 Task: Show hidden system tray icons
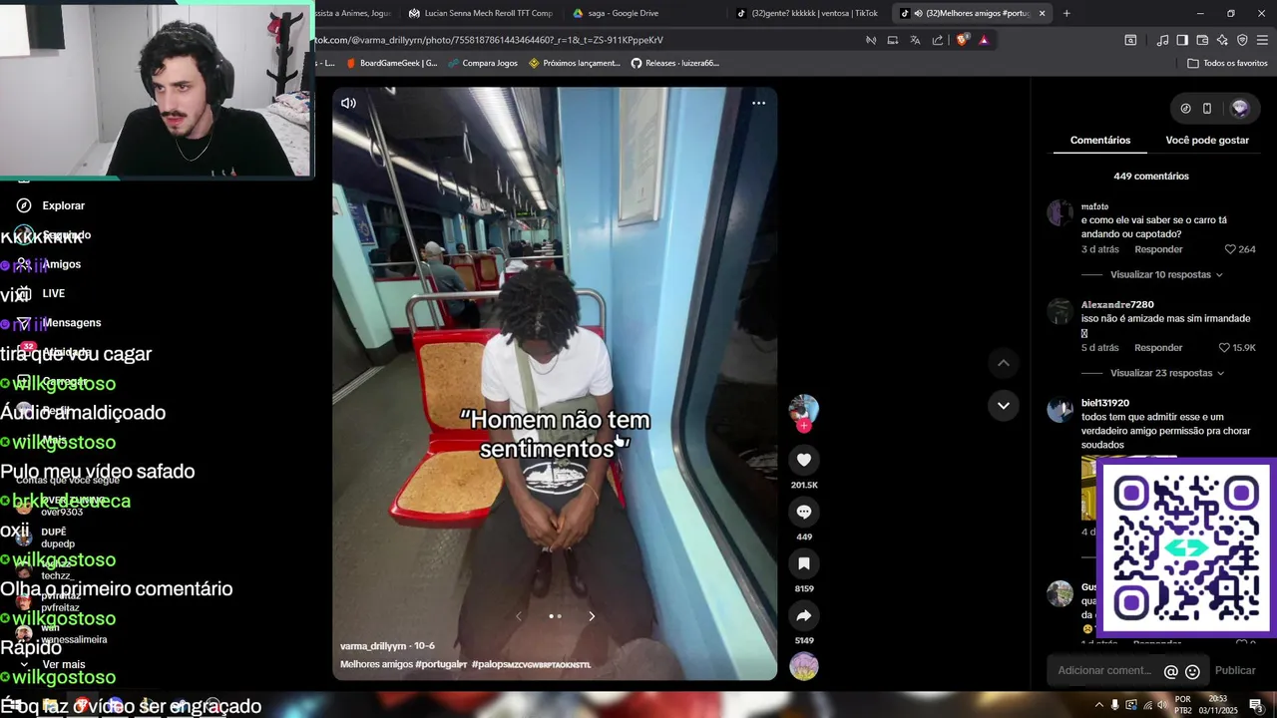(x=1099, y=705)
